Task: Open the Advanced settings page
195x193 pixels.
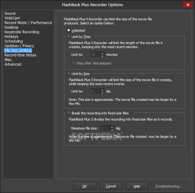Action: point(13,64)
